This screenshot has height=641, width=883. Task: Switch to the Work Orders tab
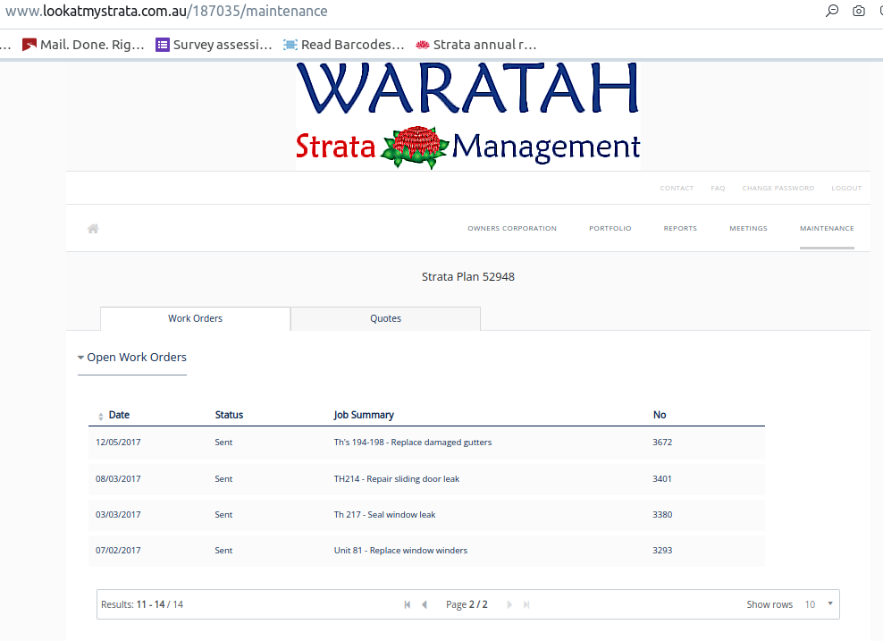click(x=196, y=318)
